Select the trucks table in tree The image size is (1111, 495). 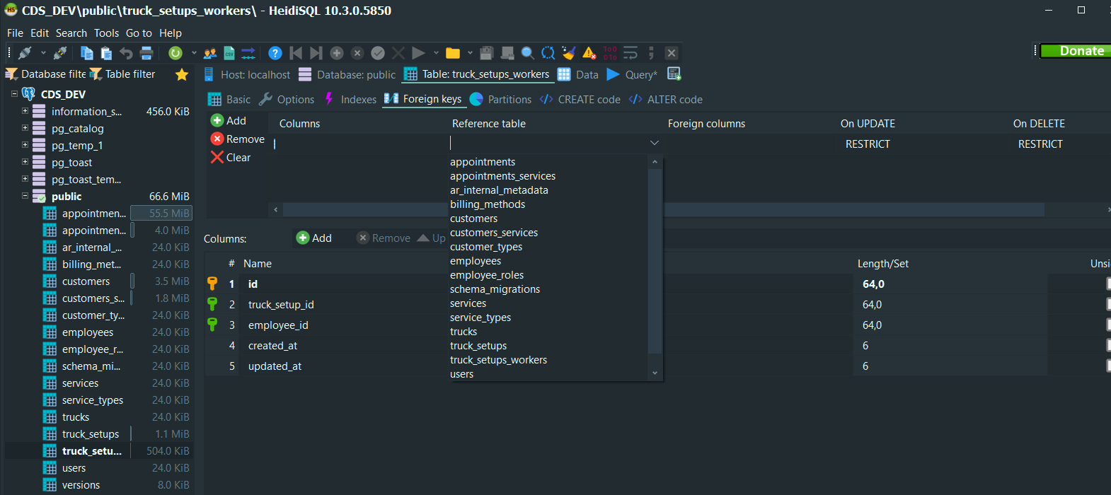(76, 417)
